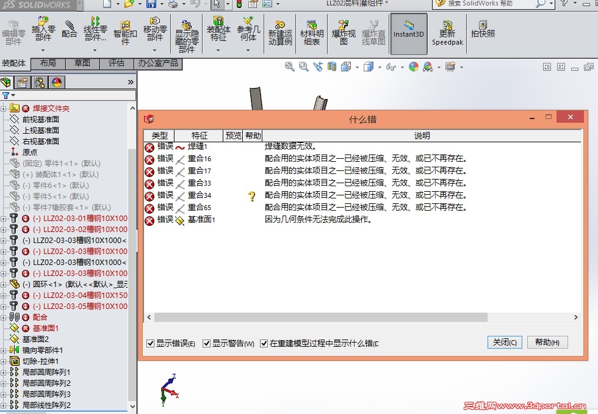
Task: Switch to the 装配体 tab
Action: pyautogui.click(x=13, y=63)
